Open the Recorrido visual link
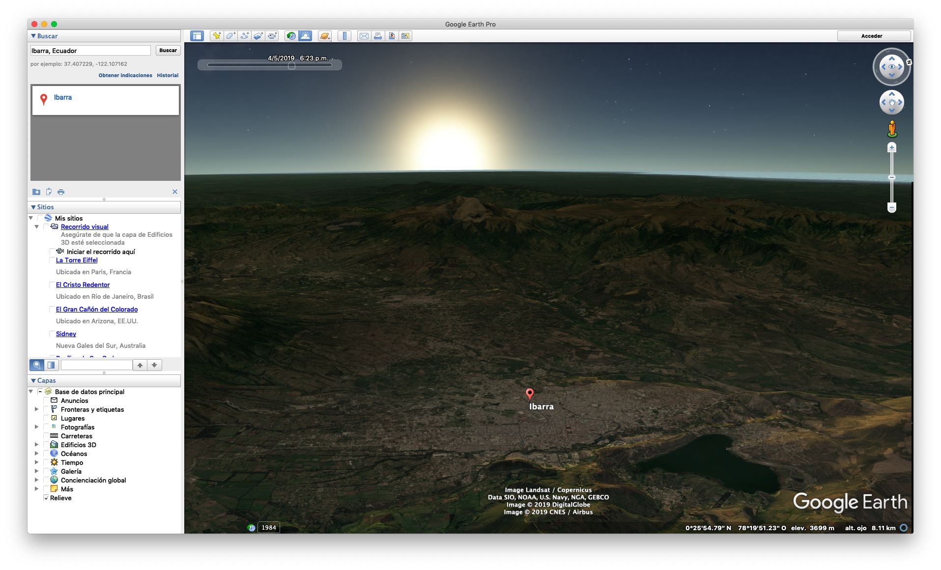The height and width of the screenshot is (570, 941). tap(85, 227)
